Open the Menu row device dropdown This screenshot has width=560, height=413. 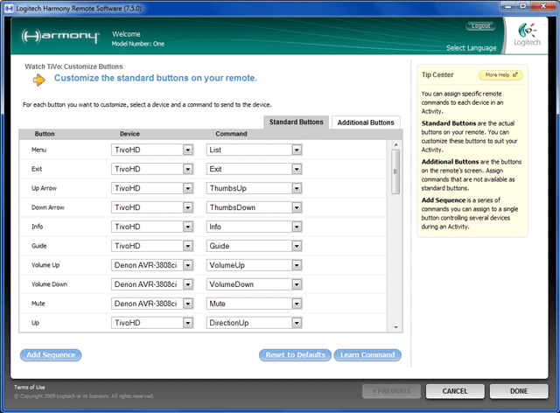152,150
